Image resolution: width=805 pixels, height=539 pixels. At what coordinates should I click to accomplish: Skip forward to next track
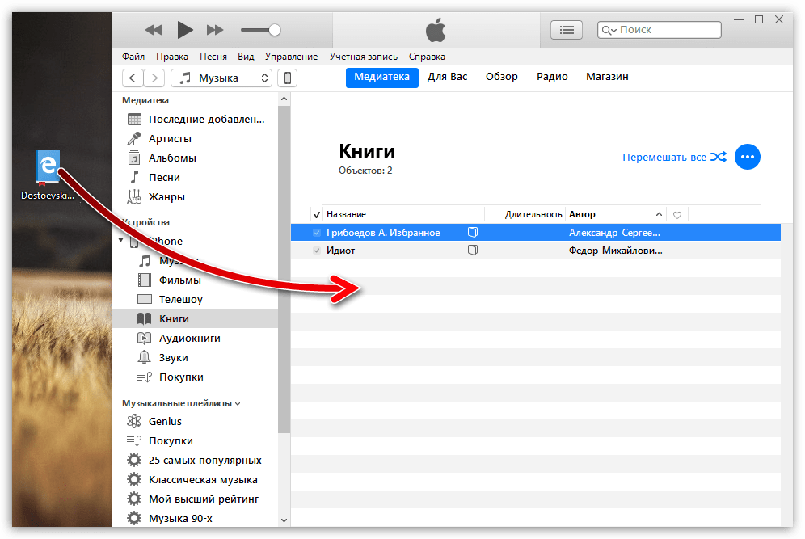tap(215, 30)
